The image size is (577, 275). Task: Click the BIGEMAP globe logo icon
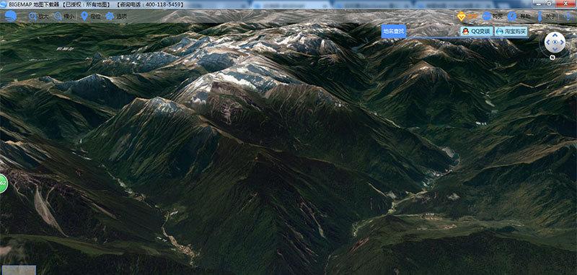[11, 17]
